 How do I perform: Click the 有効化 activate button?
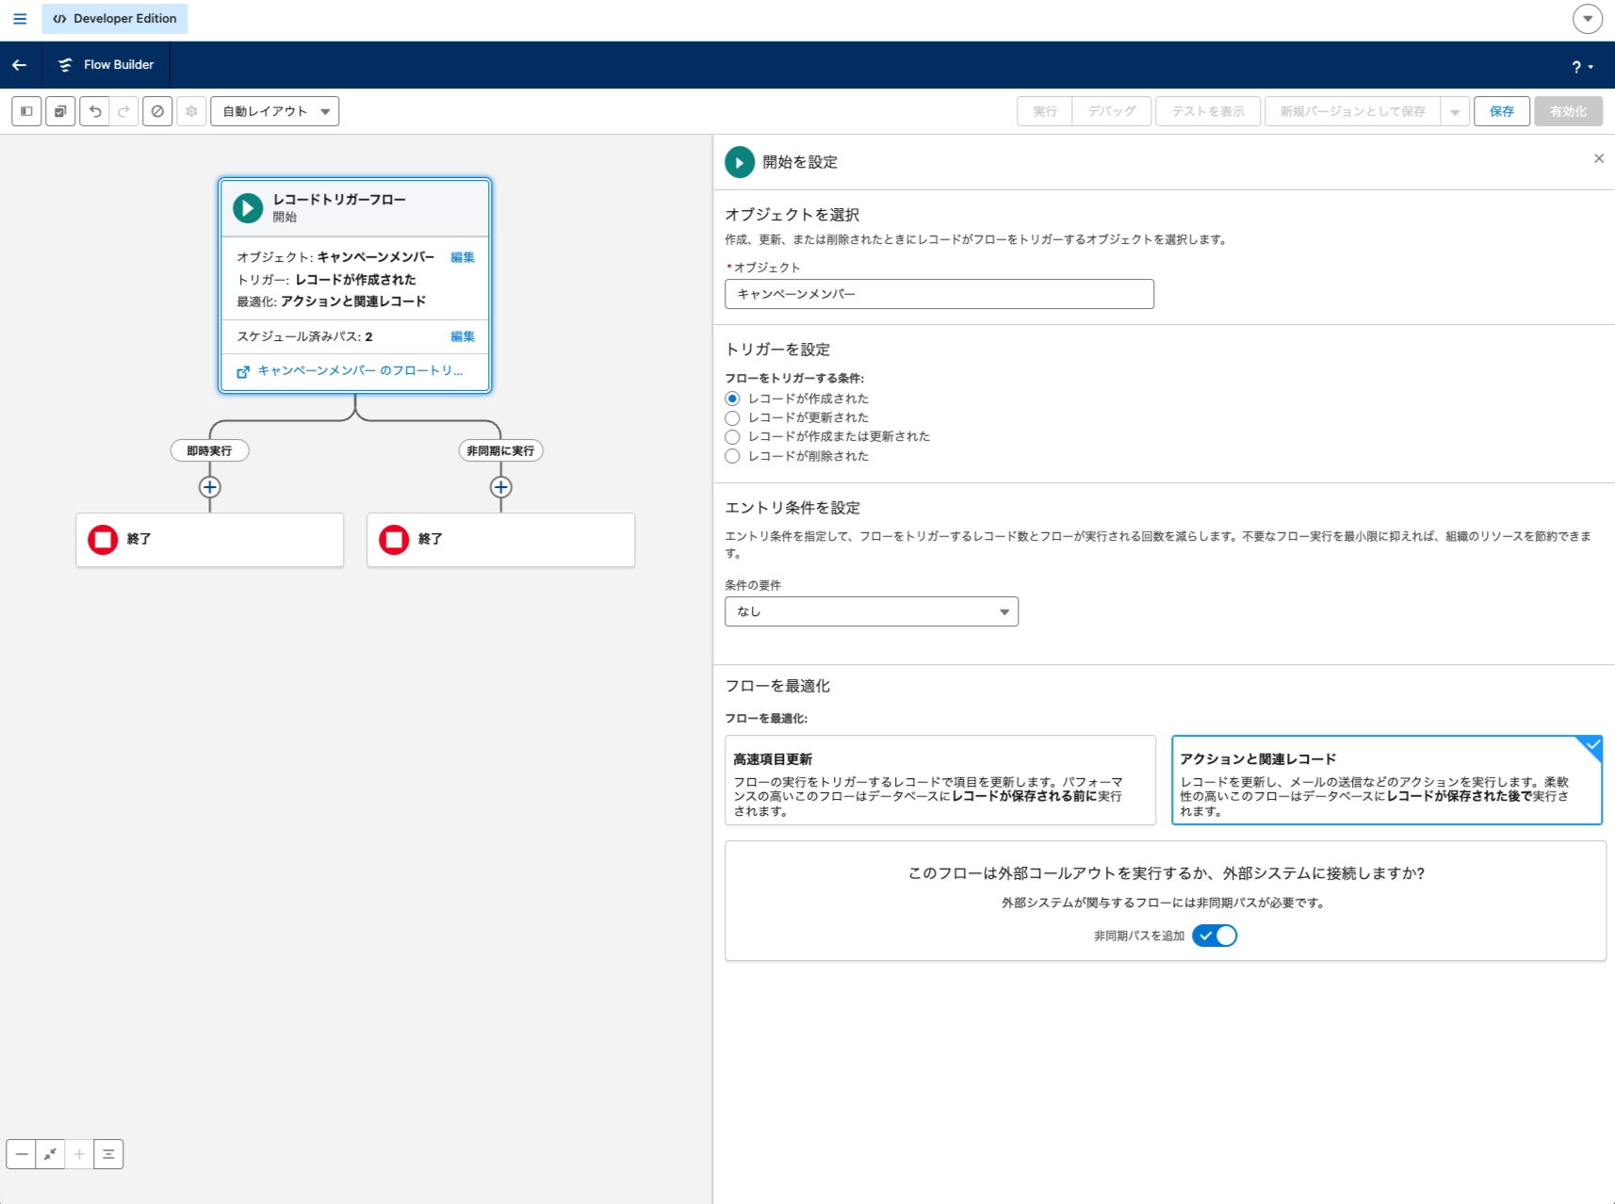[x=1568, y=111]
